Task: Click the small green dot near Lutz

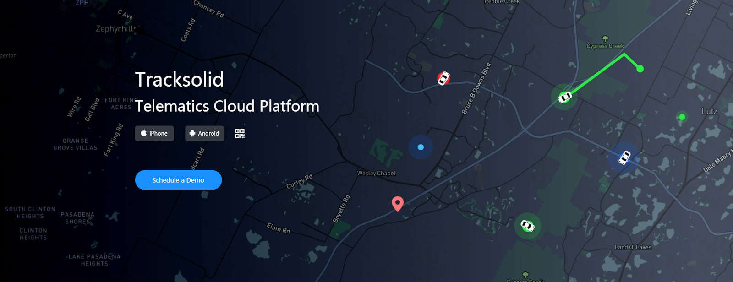Action: point(682,117)
